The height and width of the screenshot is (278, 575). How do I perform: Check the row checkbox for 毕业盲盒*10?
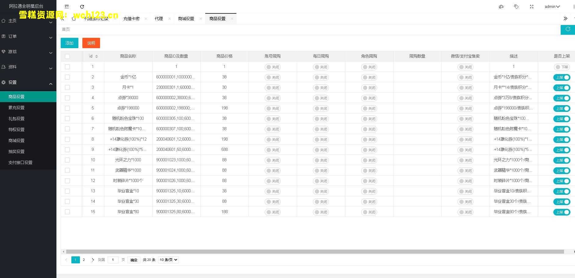point(67,191)
